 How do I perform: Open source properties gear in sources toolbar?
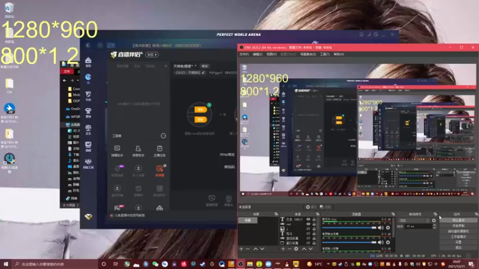click(x=296, y=249)
